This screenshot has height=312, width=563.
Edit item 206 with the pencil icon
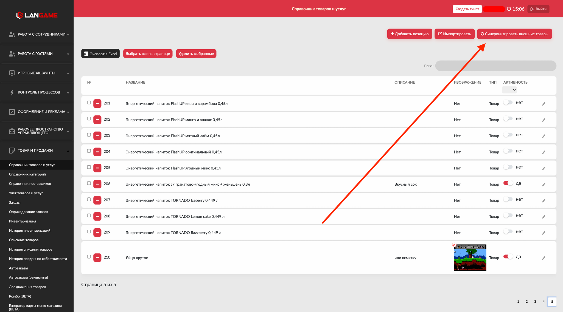[x=544, y=185]
